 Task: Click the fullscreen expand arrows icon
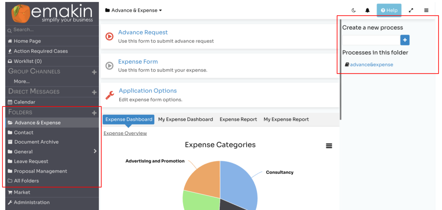[x=411, y=10]
